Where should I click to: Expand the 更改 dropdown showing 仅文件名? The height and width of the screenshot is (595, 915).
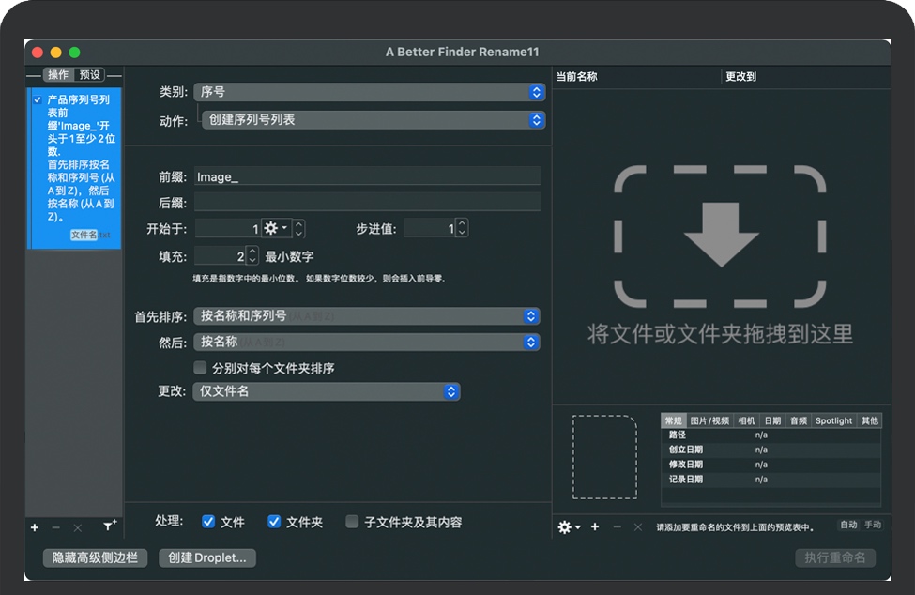click(x=327, y=391)
